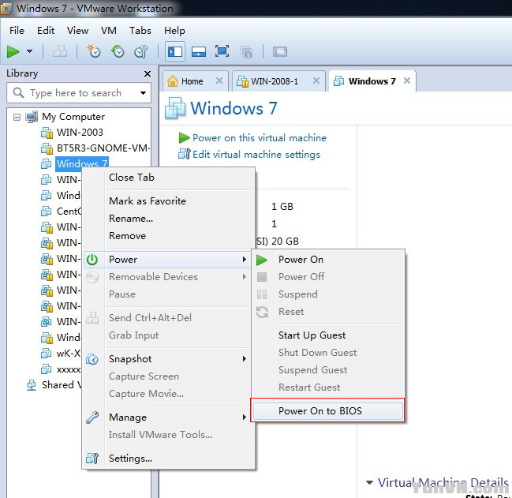Viewport: 512px width, 498px height.
Task: Click Power on this virtual machine link
Action: (260, 138)
